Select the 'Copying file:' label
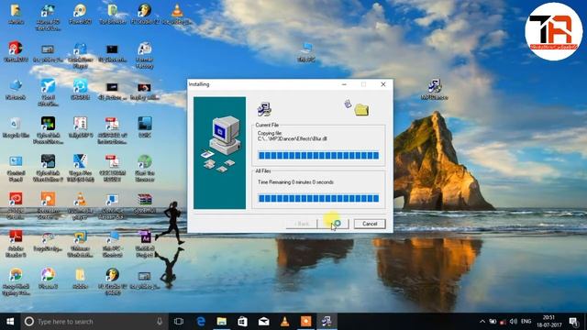The image size is (587, 330). click(270, 133)
